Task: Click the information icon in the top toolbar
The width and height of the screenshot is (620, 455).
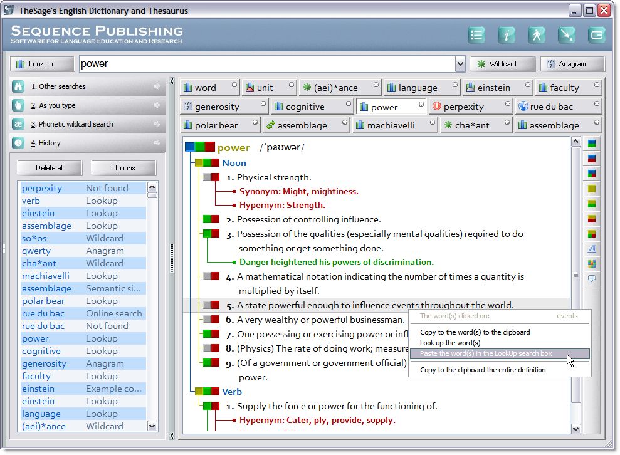Action: [507, 35]
